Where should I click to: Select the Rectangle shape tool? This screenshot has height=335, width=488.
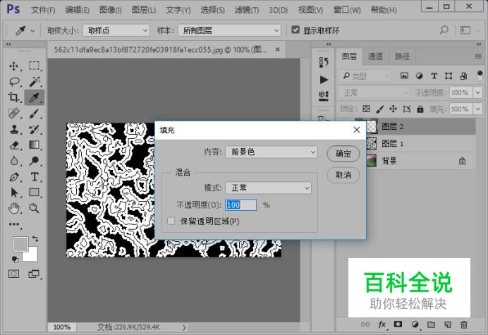pyautogui.click(x=35, y=193)
